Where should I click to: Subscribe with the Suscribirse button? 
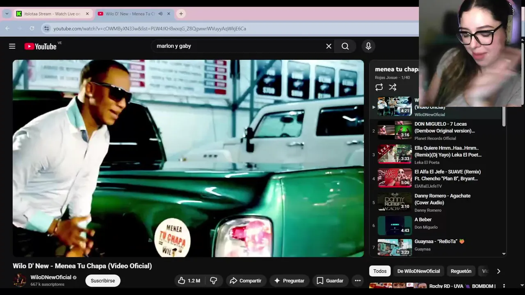pyautogui.click(x=103, y=281)
